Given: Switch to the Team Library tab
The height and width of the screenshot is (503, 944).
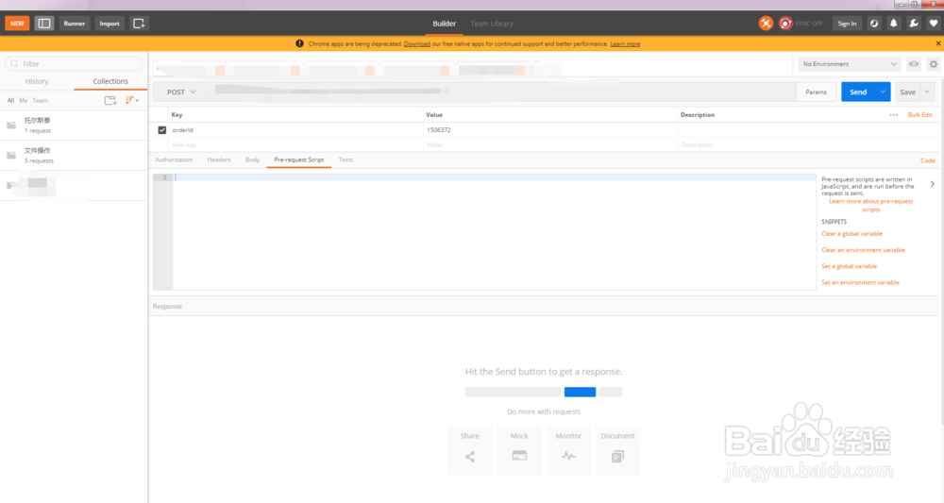Looking at the screenshot, I should 492,24.
